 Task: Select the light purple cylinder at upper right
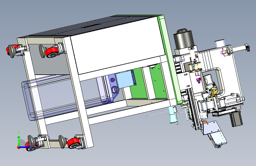[220, 43]
